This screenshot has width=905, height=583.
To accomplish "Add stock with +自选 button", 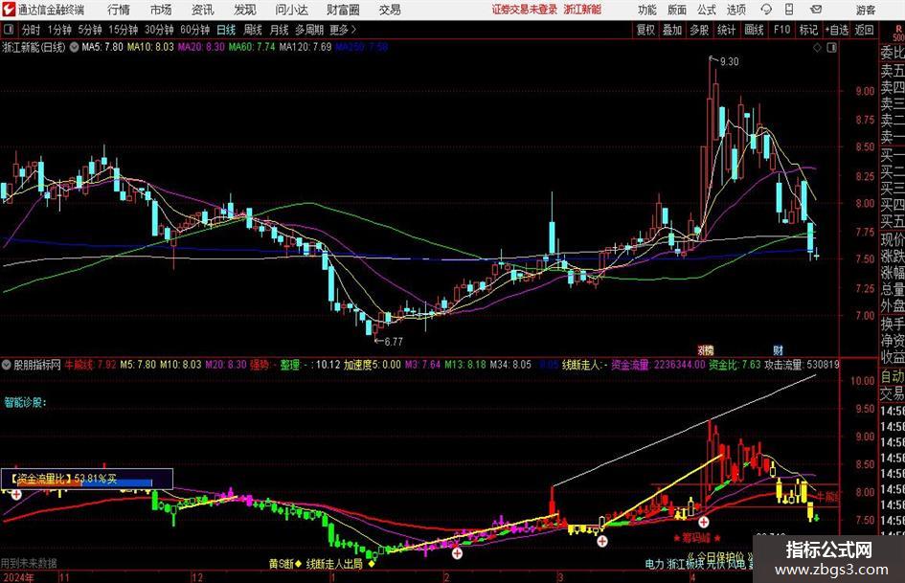I will coord(836,30).
